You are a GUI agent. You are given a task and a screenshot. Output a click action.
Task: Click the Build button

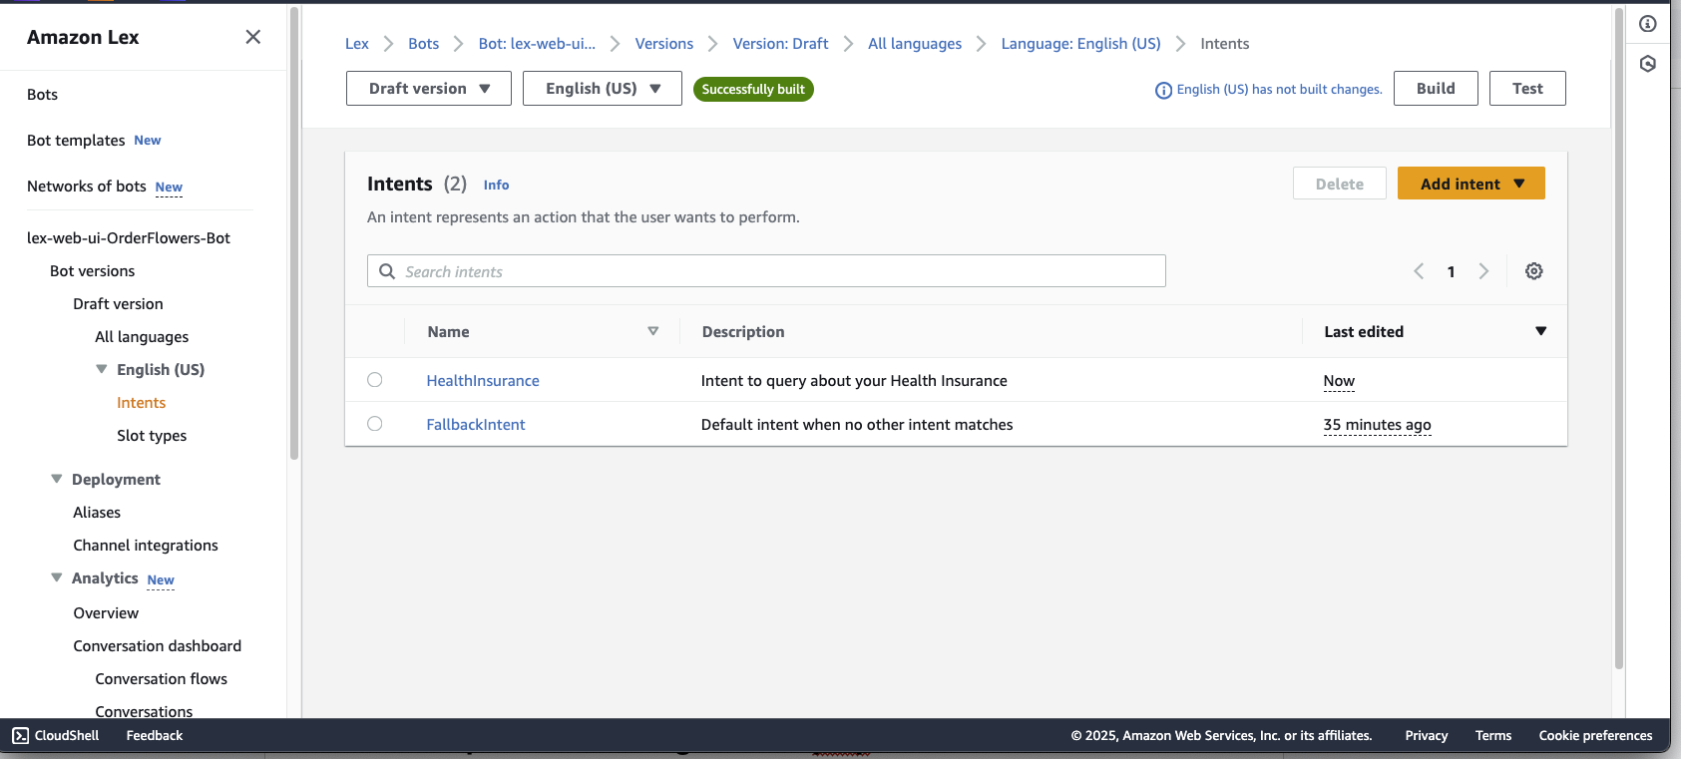[1436, 88]
